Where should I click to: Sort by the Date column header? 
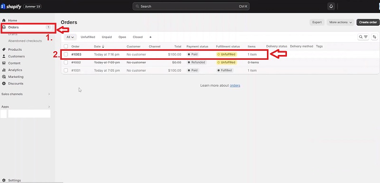(x=99, y=46)
